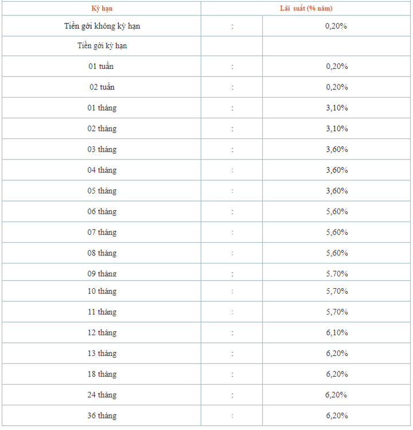Select the "02 tháng" term label
This screenshot has height=430, width=413.
(102, 129)
